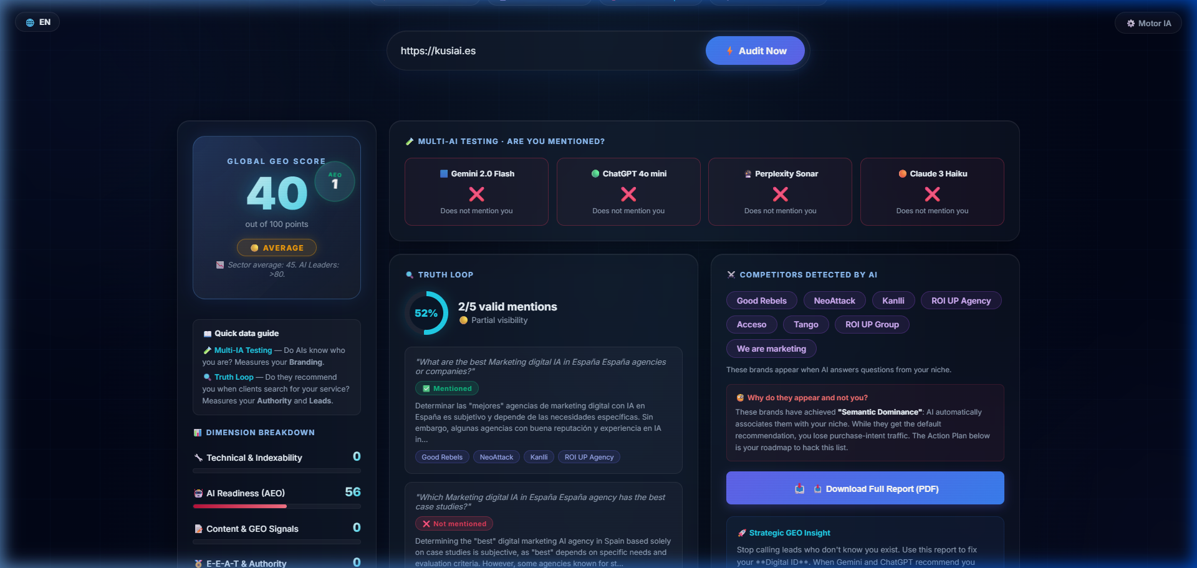Select the Acceso competitor chip
The height and width of the screenshot is (568, 1197).
click(x=751, y=324)
